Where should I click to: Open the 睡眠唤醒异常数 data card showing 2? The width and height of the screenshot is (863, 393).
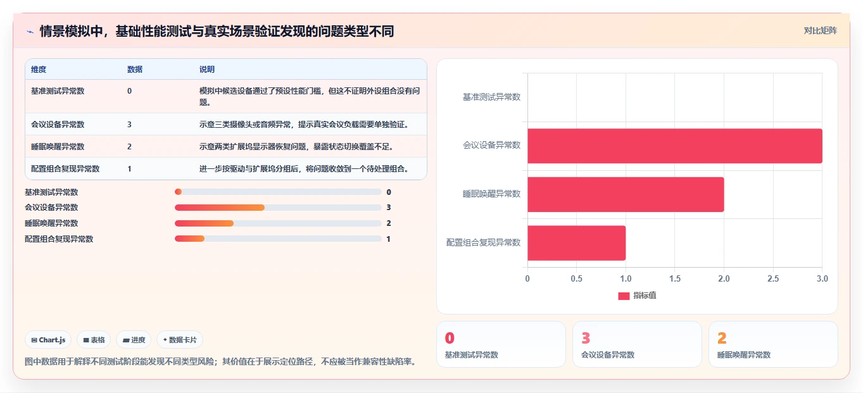(773, 344)
